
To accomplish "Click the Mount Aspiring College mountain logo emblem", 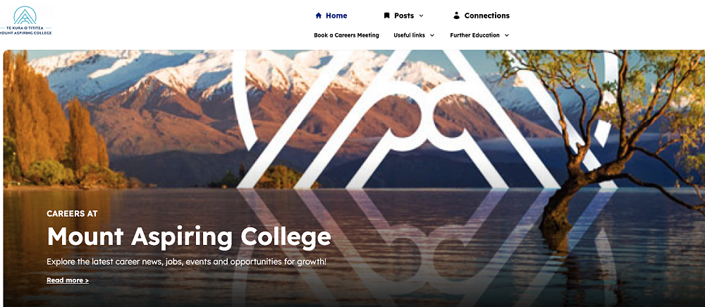I will tap(25, 16).
